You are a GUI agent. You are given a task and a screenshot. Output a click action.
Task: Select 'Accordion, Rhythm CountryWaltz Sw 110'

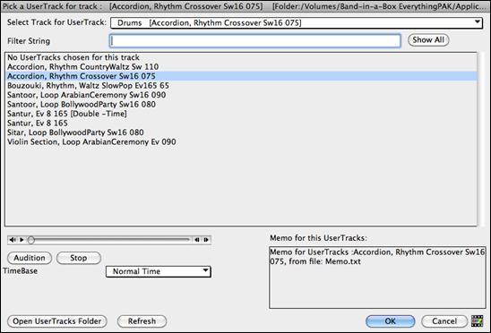[241, 67]
